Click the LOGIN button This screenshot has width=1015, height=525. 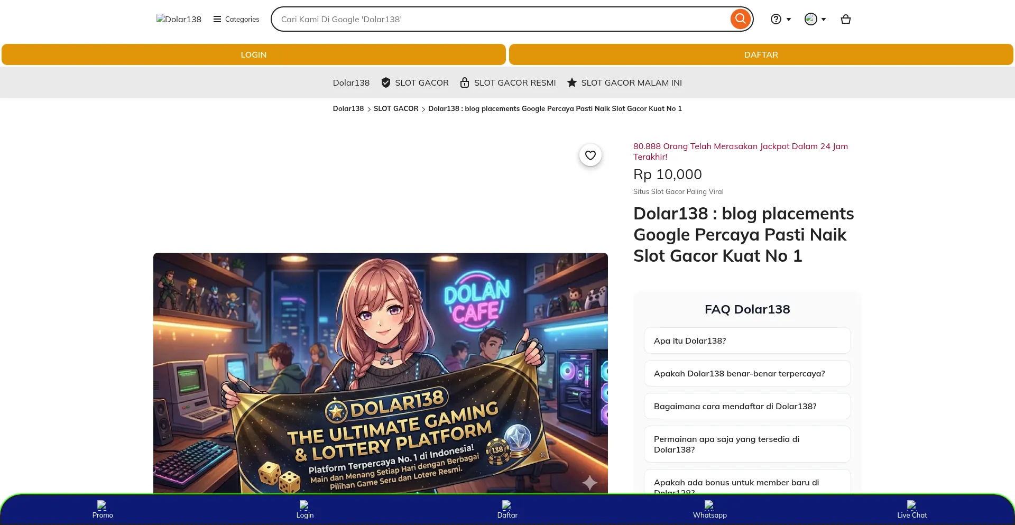pos(254,54)
